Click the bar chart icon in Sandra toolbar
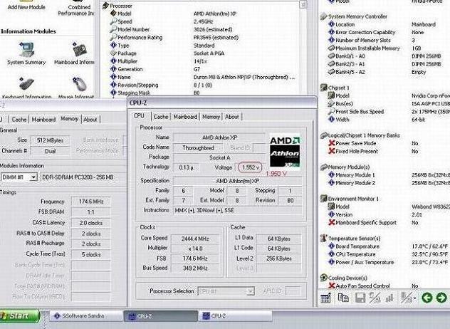Image resolution: width=450 pixels, height=329 pixels. (389, 298)
